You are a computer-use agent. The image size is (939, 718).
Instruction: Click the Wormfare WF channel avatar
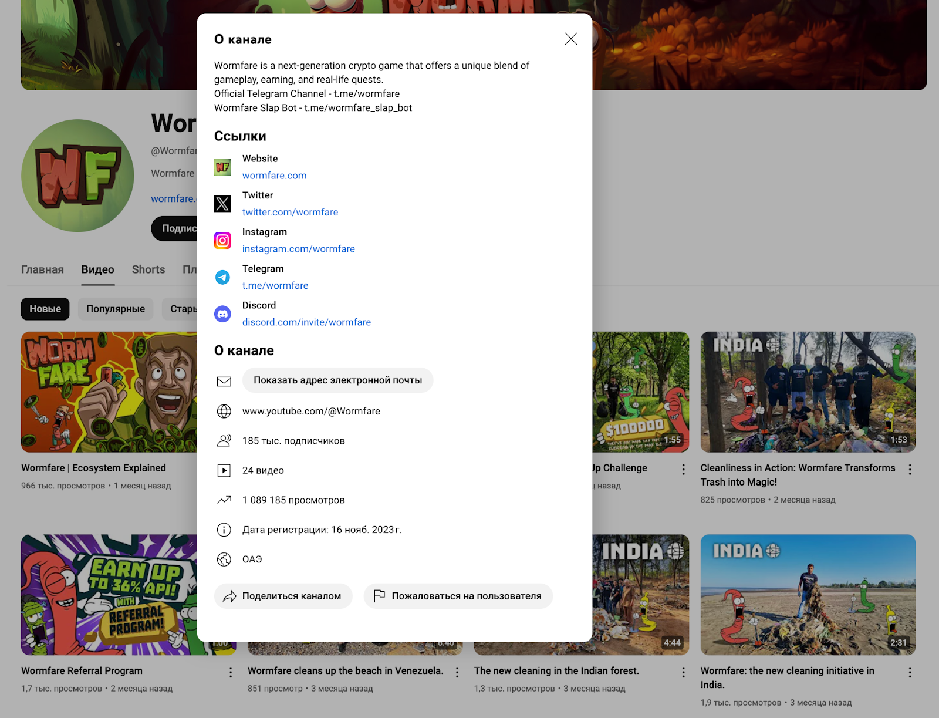point(77,176)
